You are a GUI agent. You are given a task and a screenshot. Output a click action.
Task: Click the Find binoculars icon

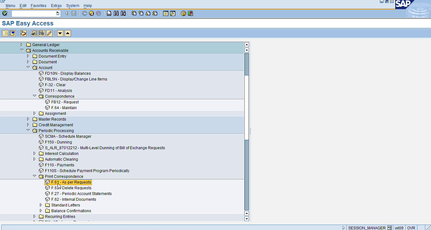click(116, 13)
